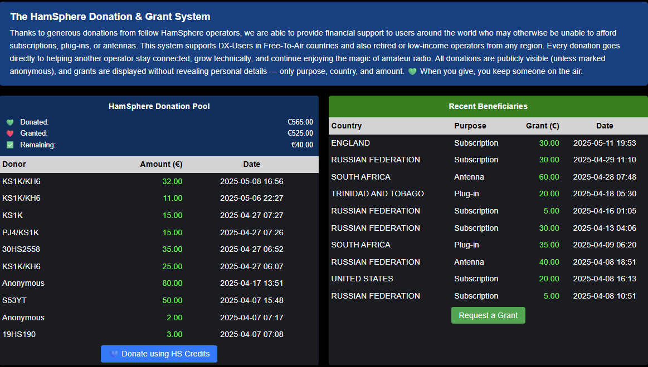
Task: Click the Date header in Recent Beneficiaries
Action: (x=605, y=126)
